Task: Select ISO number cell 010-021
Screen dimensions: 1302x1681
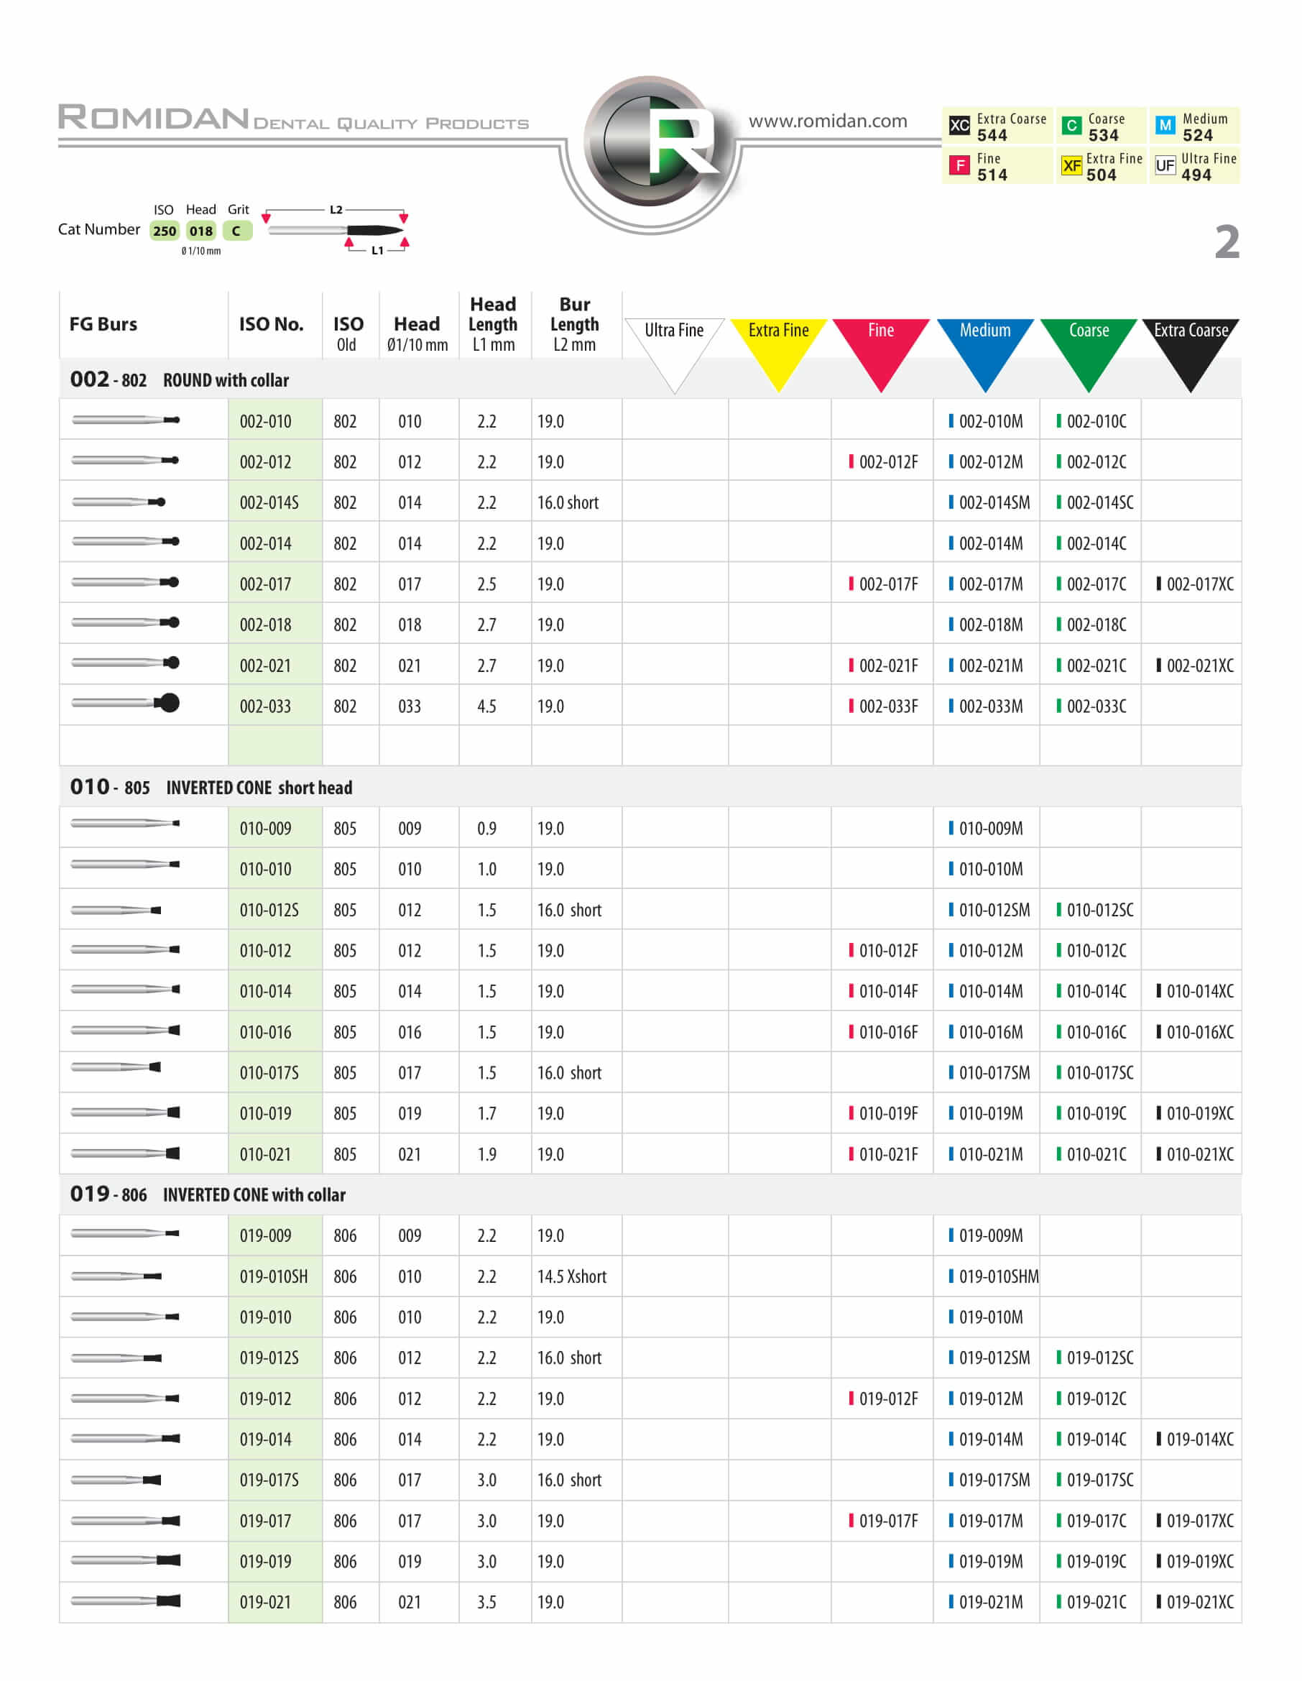Action: tap(265, 1153)
